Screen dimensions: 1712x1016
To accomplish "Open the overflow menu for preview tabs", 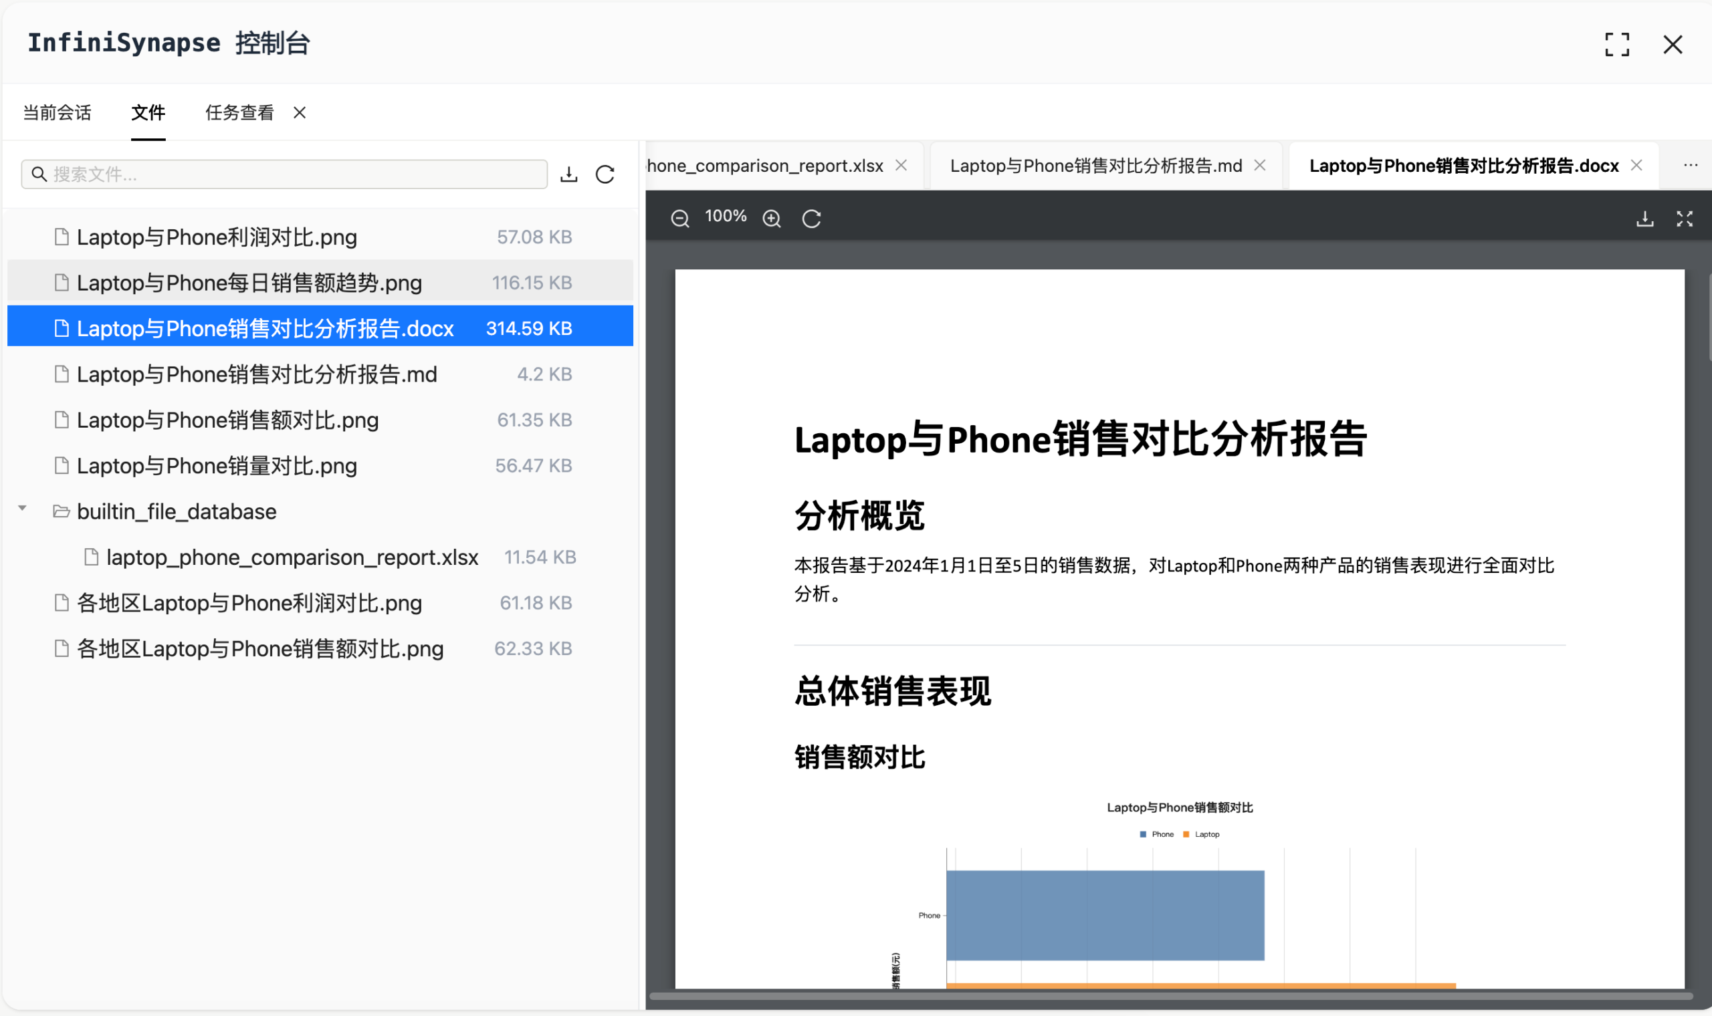I will point(1691,165).
